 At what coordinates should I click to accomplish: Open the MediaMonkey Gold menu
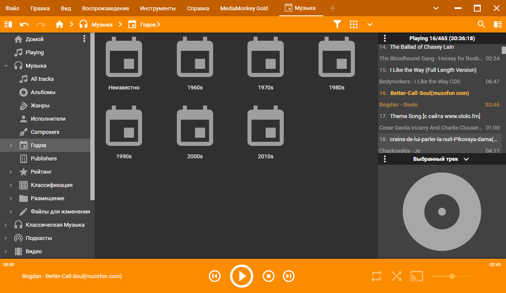coord(244,9)
